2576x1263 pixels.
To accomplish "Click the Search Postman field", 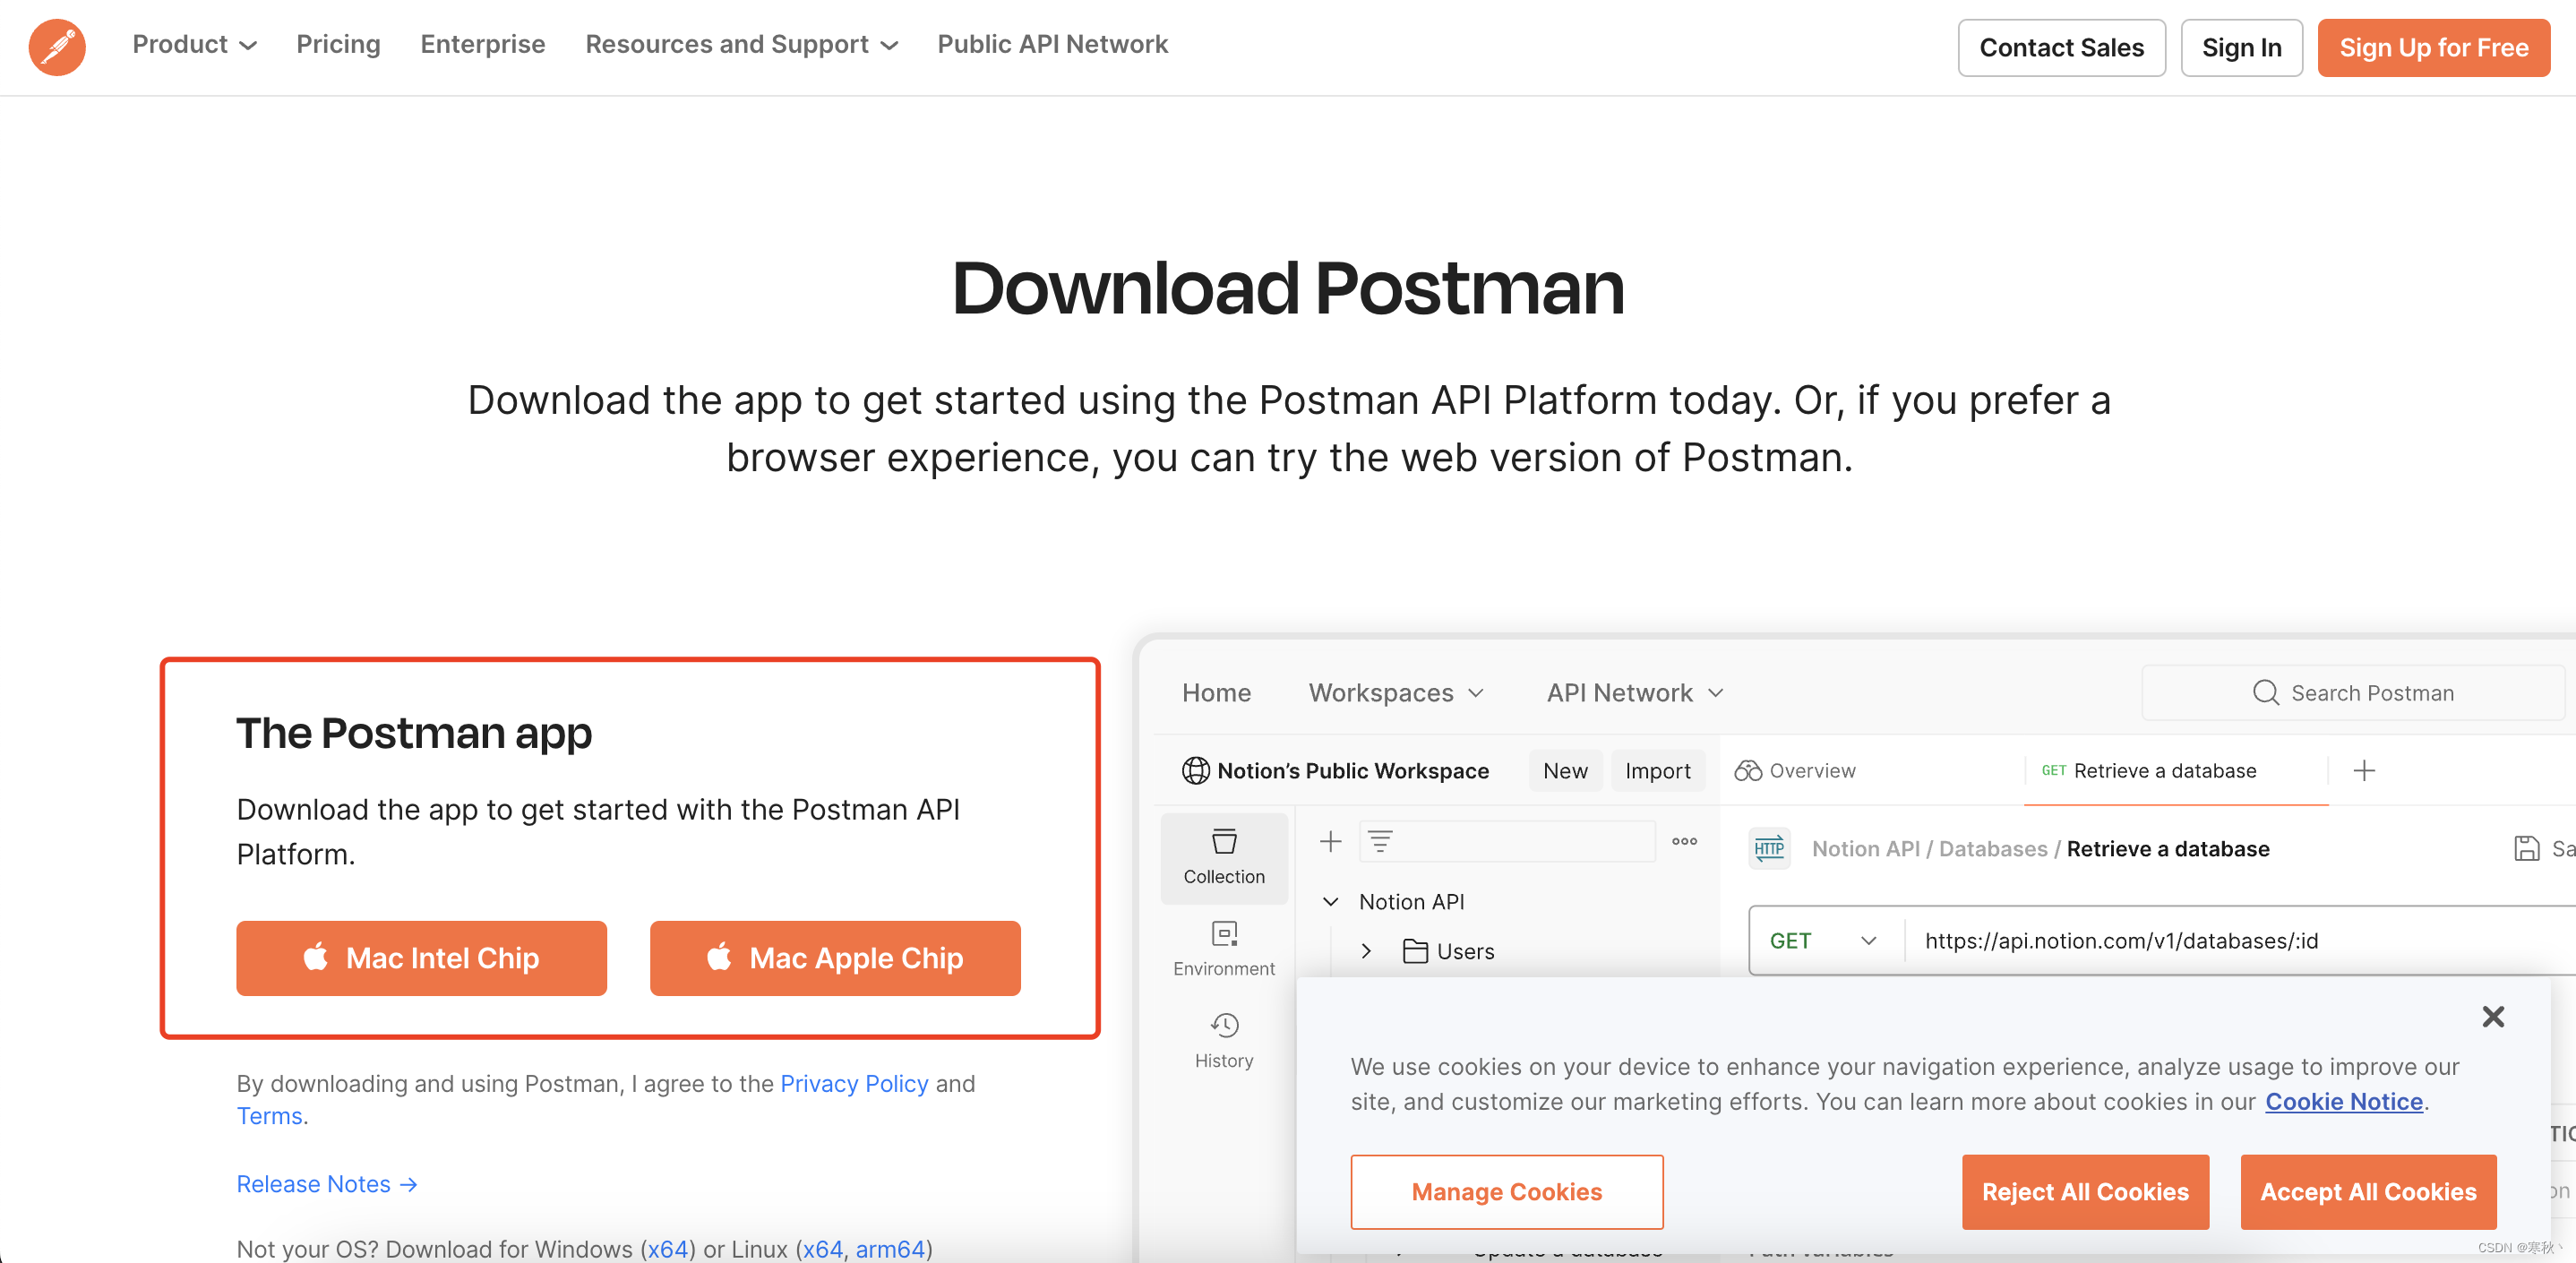I will (x=2352, y=692).
